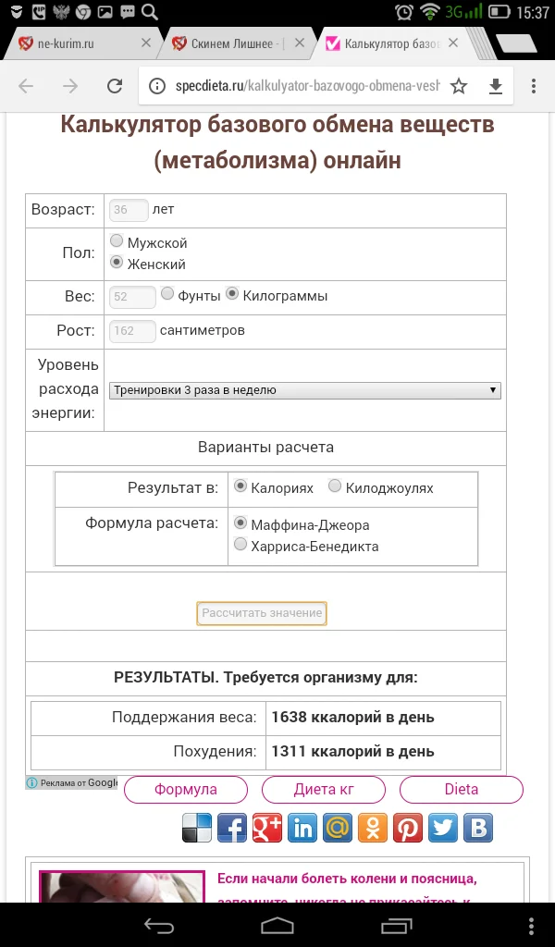
Task: Select the Pinterest share icon
Action: click(408, 828)
